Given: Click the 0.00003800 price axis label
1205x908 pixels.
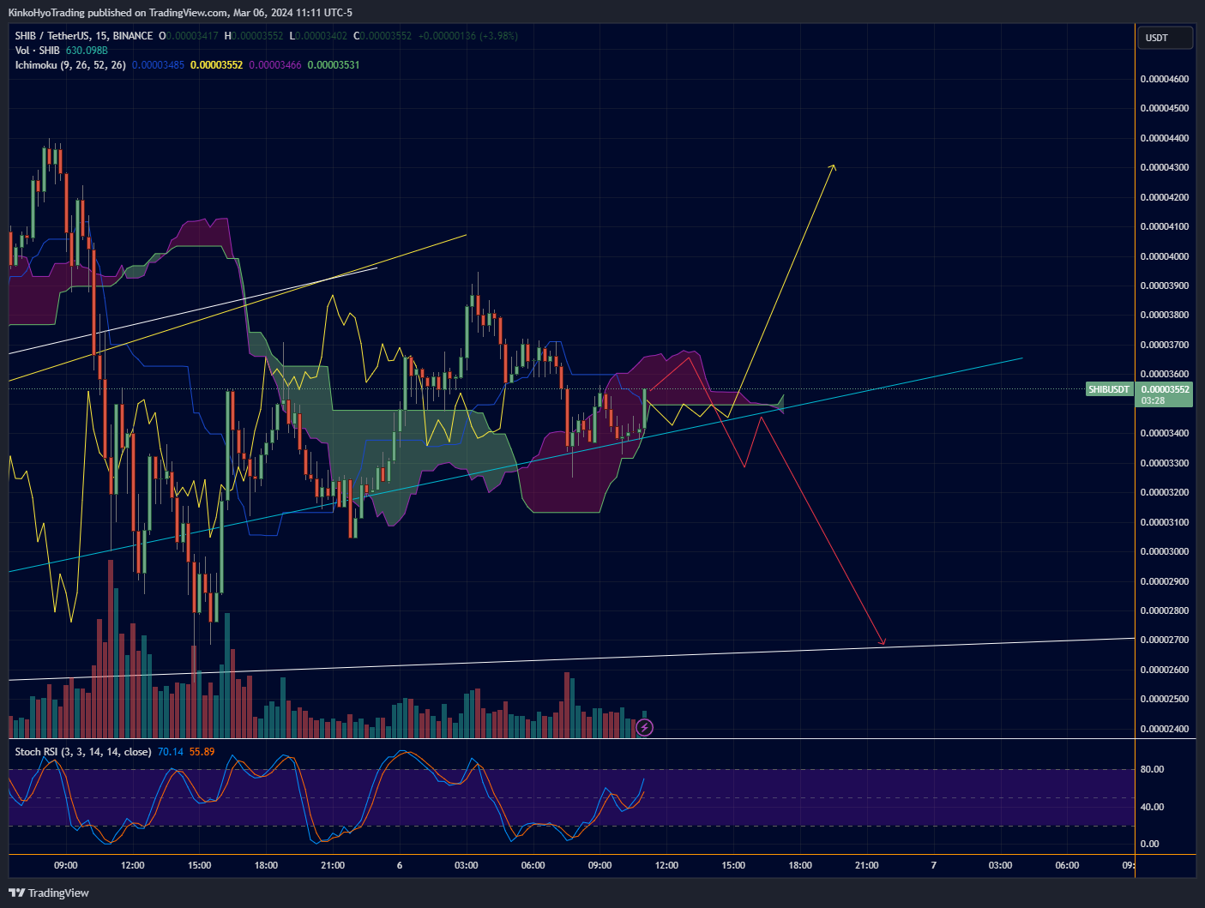Looking at the screenshot, I should [1165, 315].
